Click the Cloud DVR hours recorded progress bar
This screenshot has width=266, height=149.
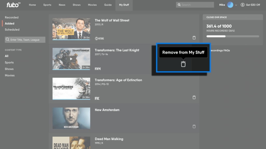pyautogui.click(x=232, y=36)
